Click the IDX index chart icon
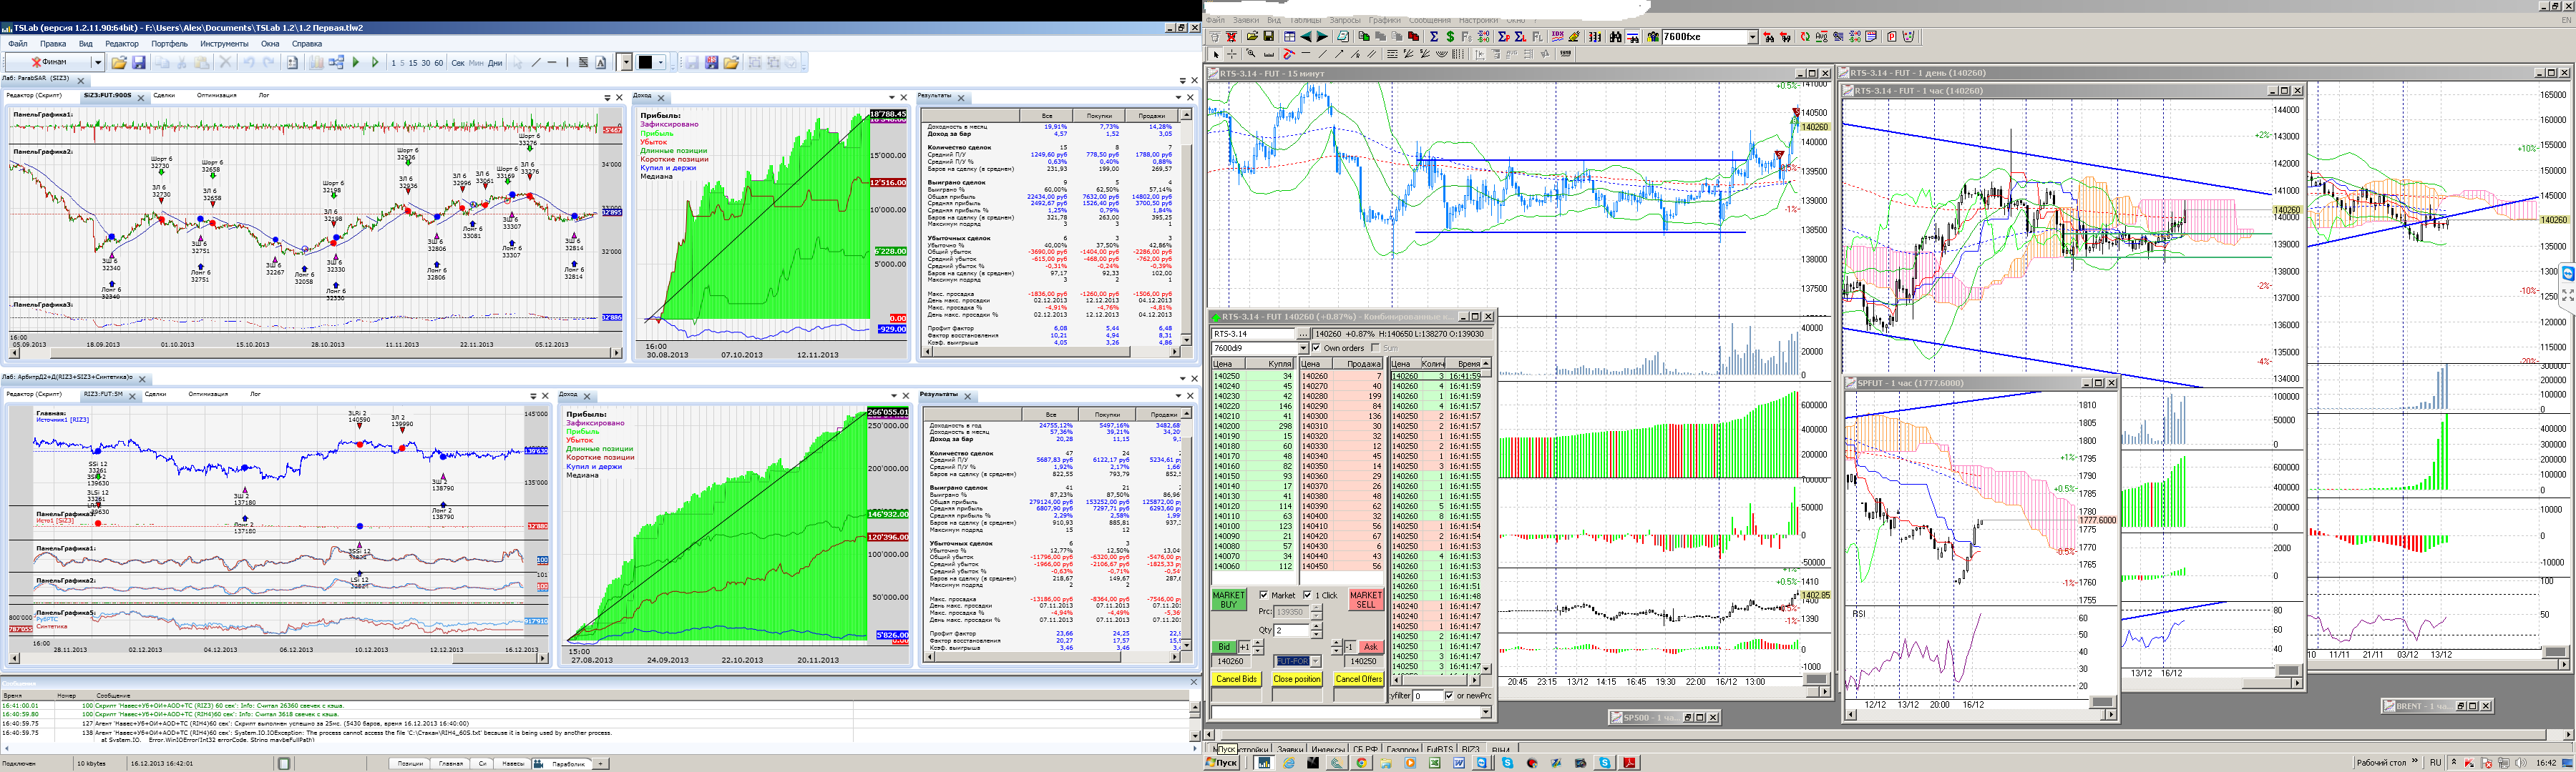The height and width of the screenshot is (772, 2576). click(1557, 37)
